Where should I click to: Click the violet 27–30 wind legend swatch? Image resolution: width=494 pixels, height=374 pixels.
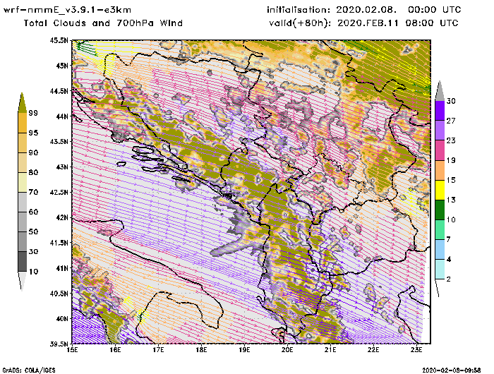[440, 110]
